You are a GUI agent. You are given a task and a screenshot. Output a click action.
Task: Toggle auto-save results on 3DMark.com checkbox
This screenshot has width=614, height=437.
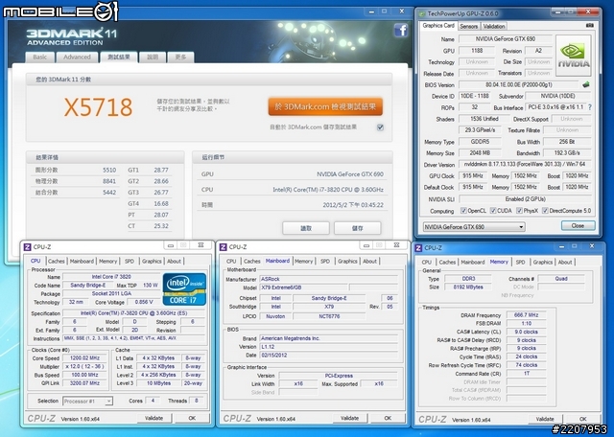380,127
